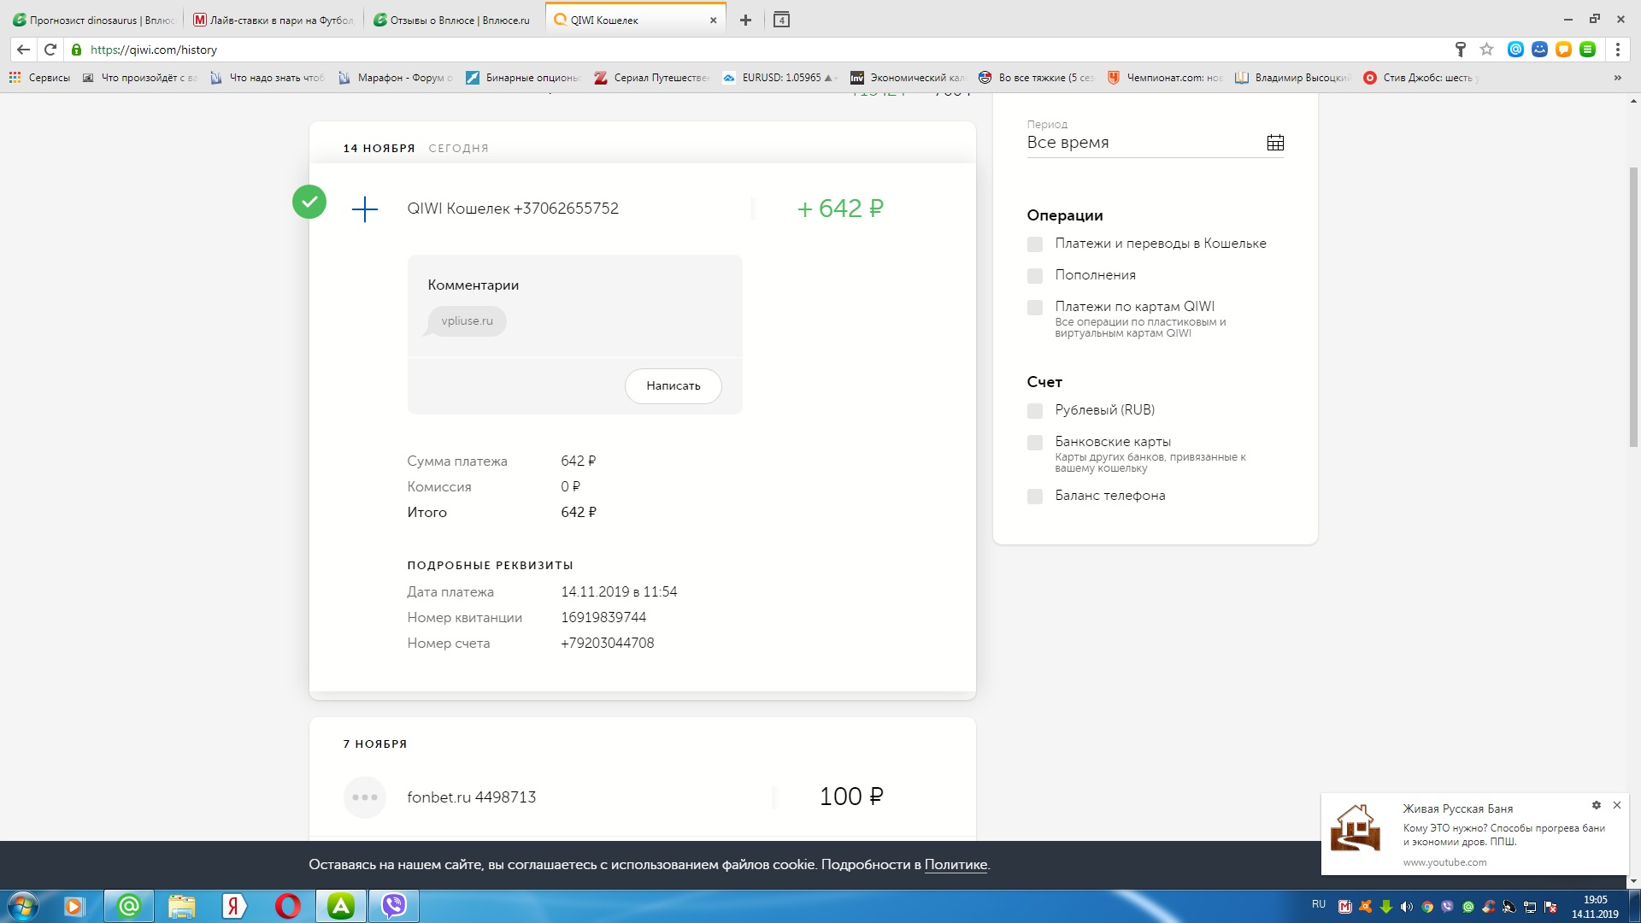Viewport: 1641px width, 923px height.
Task: Check the Рублевый (RUB) account filter
Action: [1035, 411]
